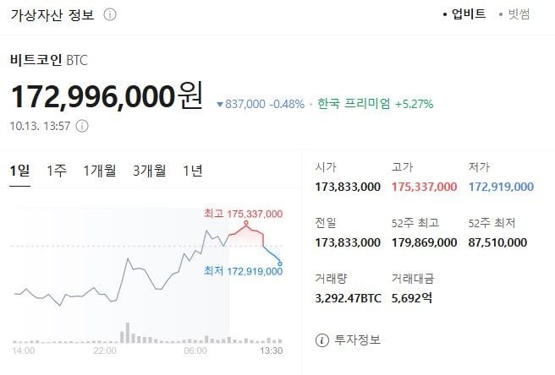This screenshot has height=375, width=555.
Task: Click the info icon next to timestamp 10.13. 13:57
Action: (82, 126)
